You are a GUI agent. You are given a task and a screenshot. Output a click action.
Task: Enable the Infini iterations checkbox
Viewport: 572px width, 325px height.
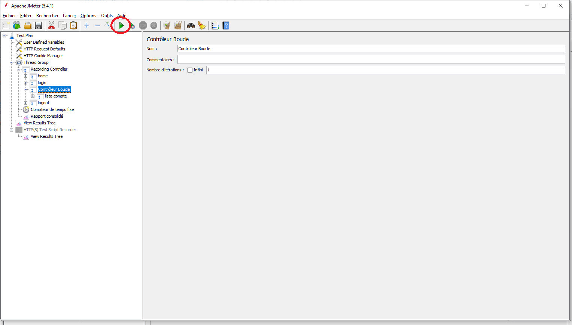190,70
